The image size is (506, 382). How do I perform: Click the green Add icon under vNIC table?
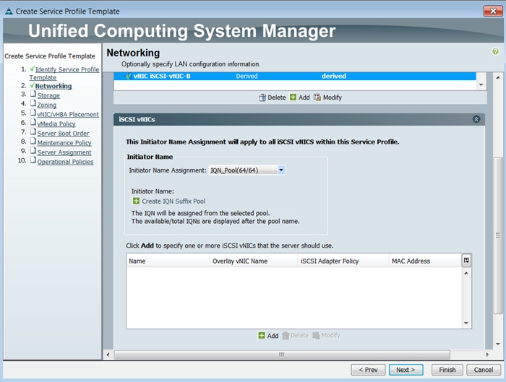point(293,97)
